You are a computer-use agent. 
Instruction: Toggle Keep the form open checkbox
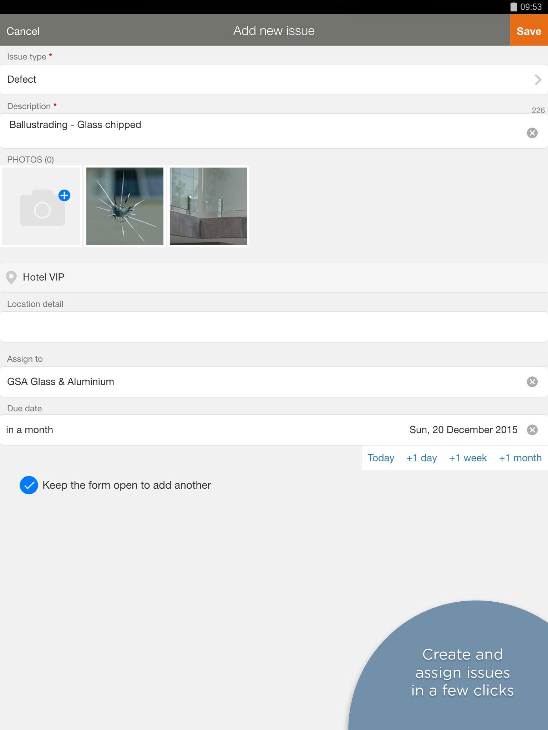click(29, 485)
